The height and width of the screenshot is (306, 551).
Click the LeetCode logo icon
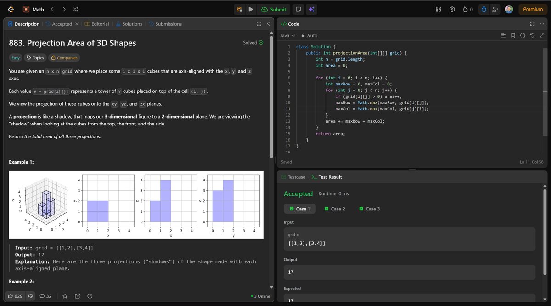pos(11,9)
